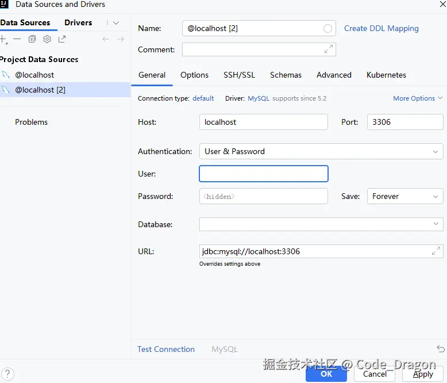The width and height of the screenshot is (447, 383).
Task: Focus the URL field with jdbc:mysql address
Action: (321, 251)
